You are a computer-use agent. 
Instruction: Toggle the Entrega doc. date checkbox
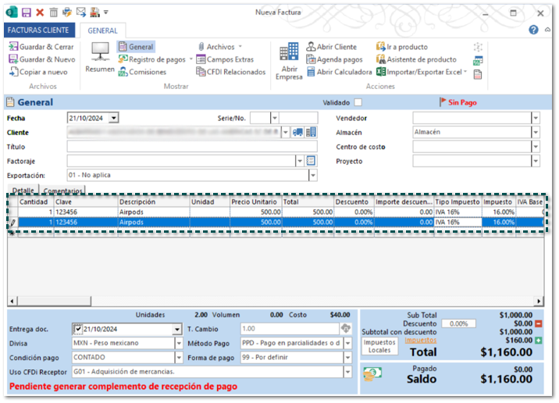pyautogui.click(x=78, y=329)
